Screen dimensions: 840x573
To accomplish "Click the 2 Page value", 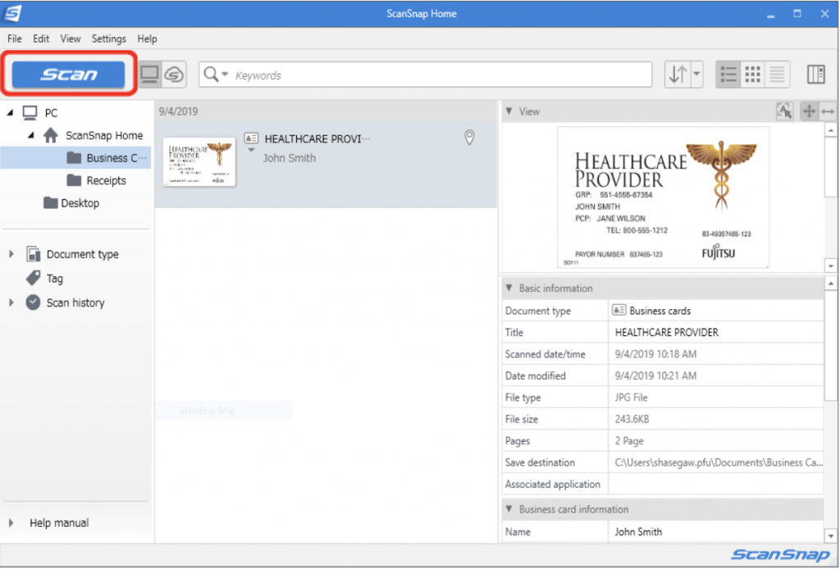I will pos(629,441).
